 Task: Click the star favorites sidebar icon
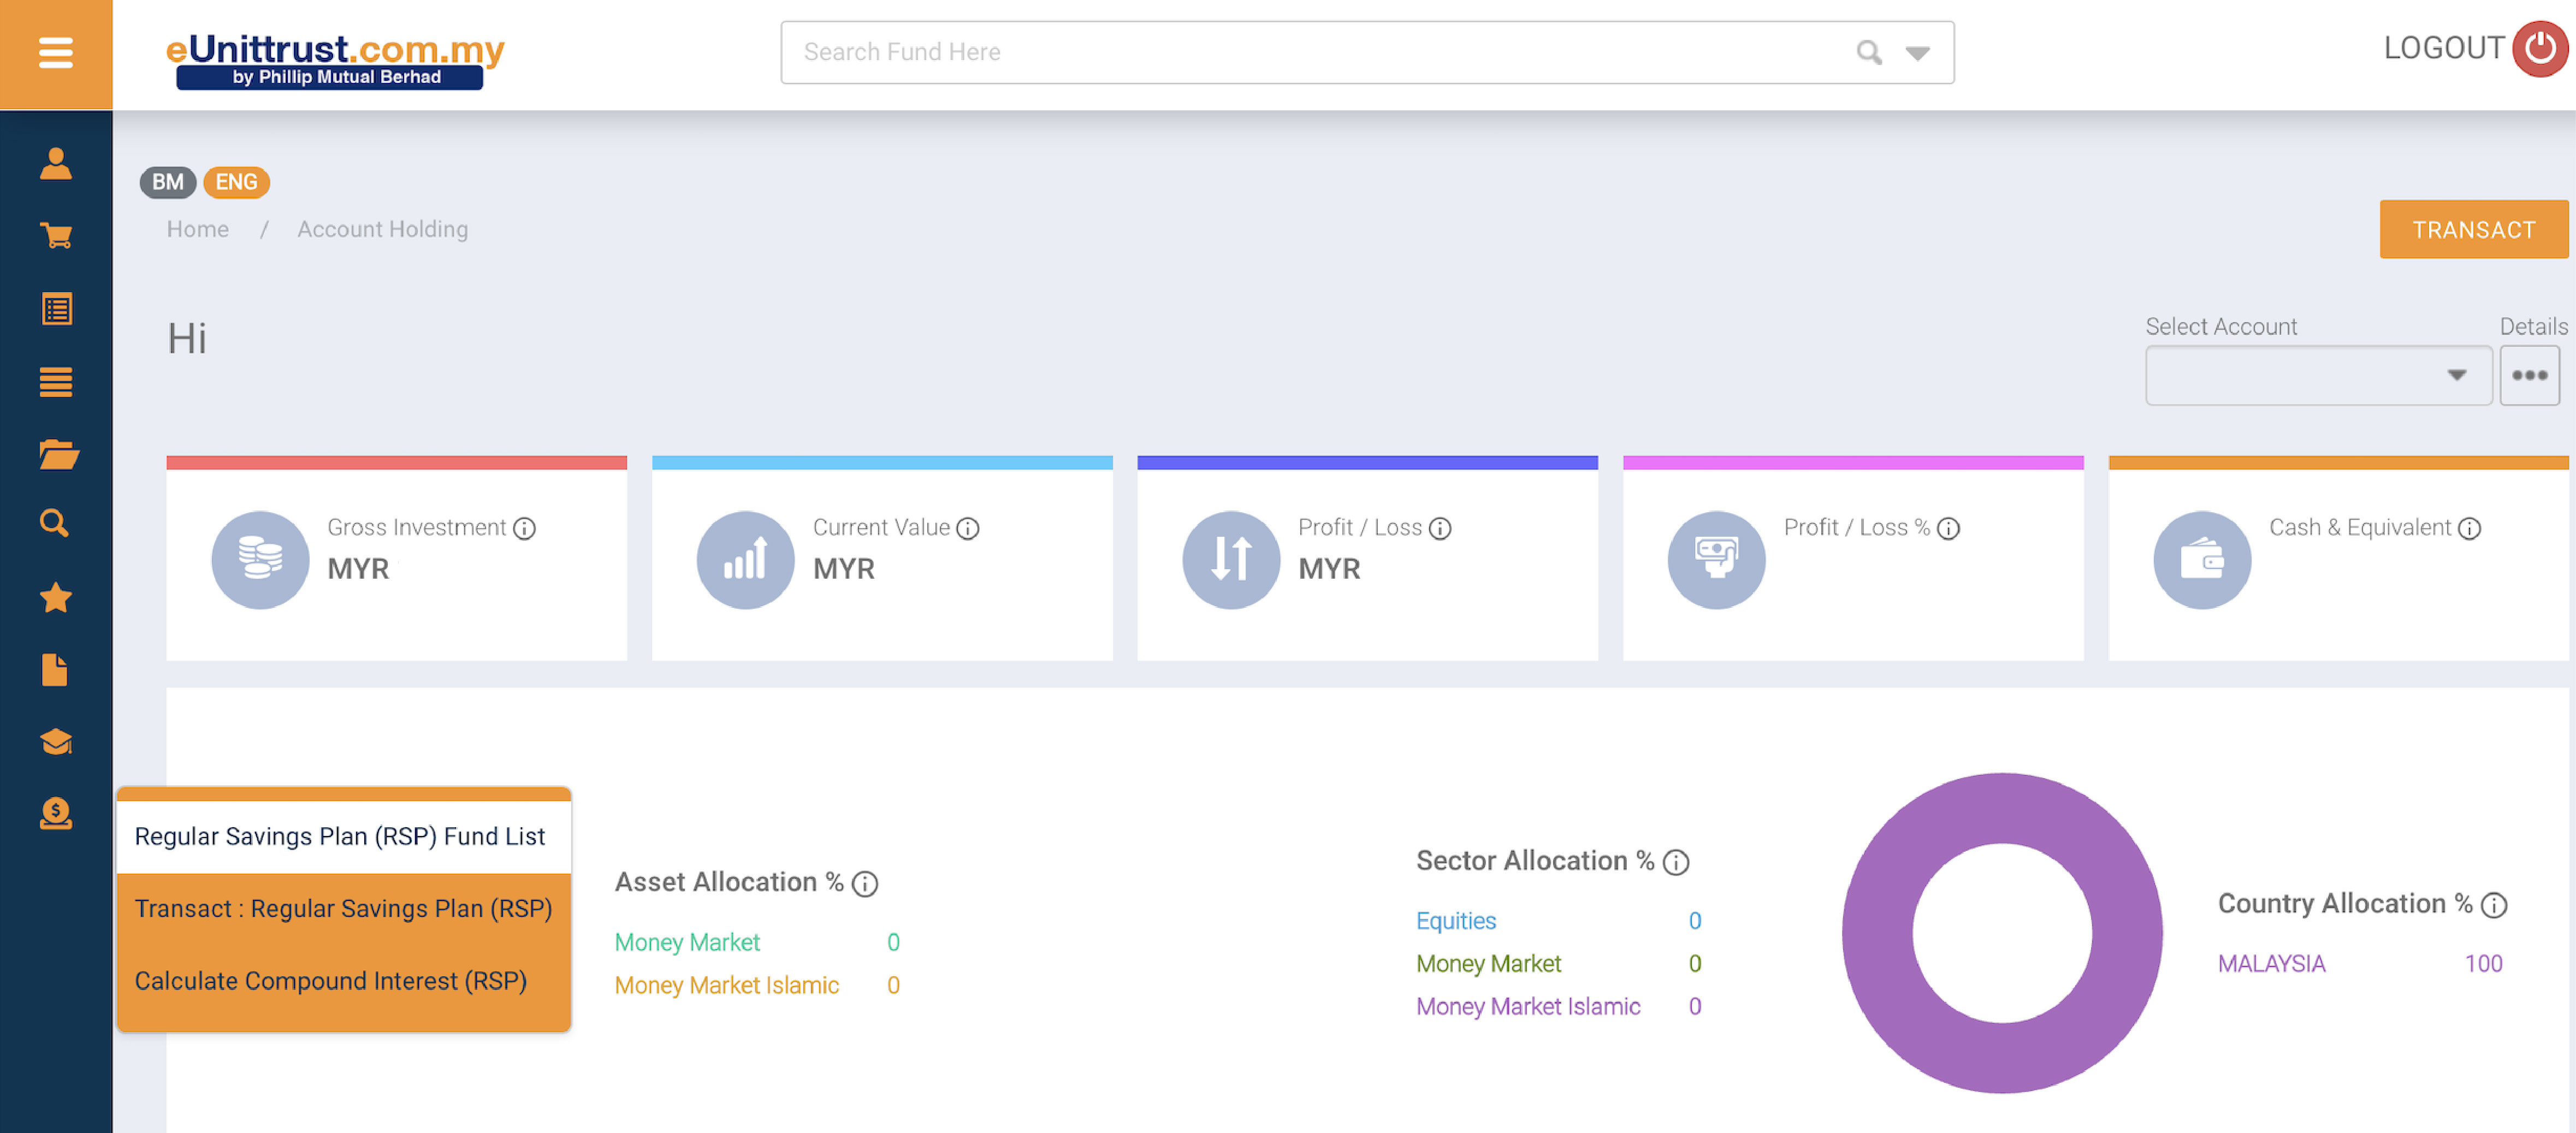click(56, 597)
